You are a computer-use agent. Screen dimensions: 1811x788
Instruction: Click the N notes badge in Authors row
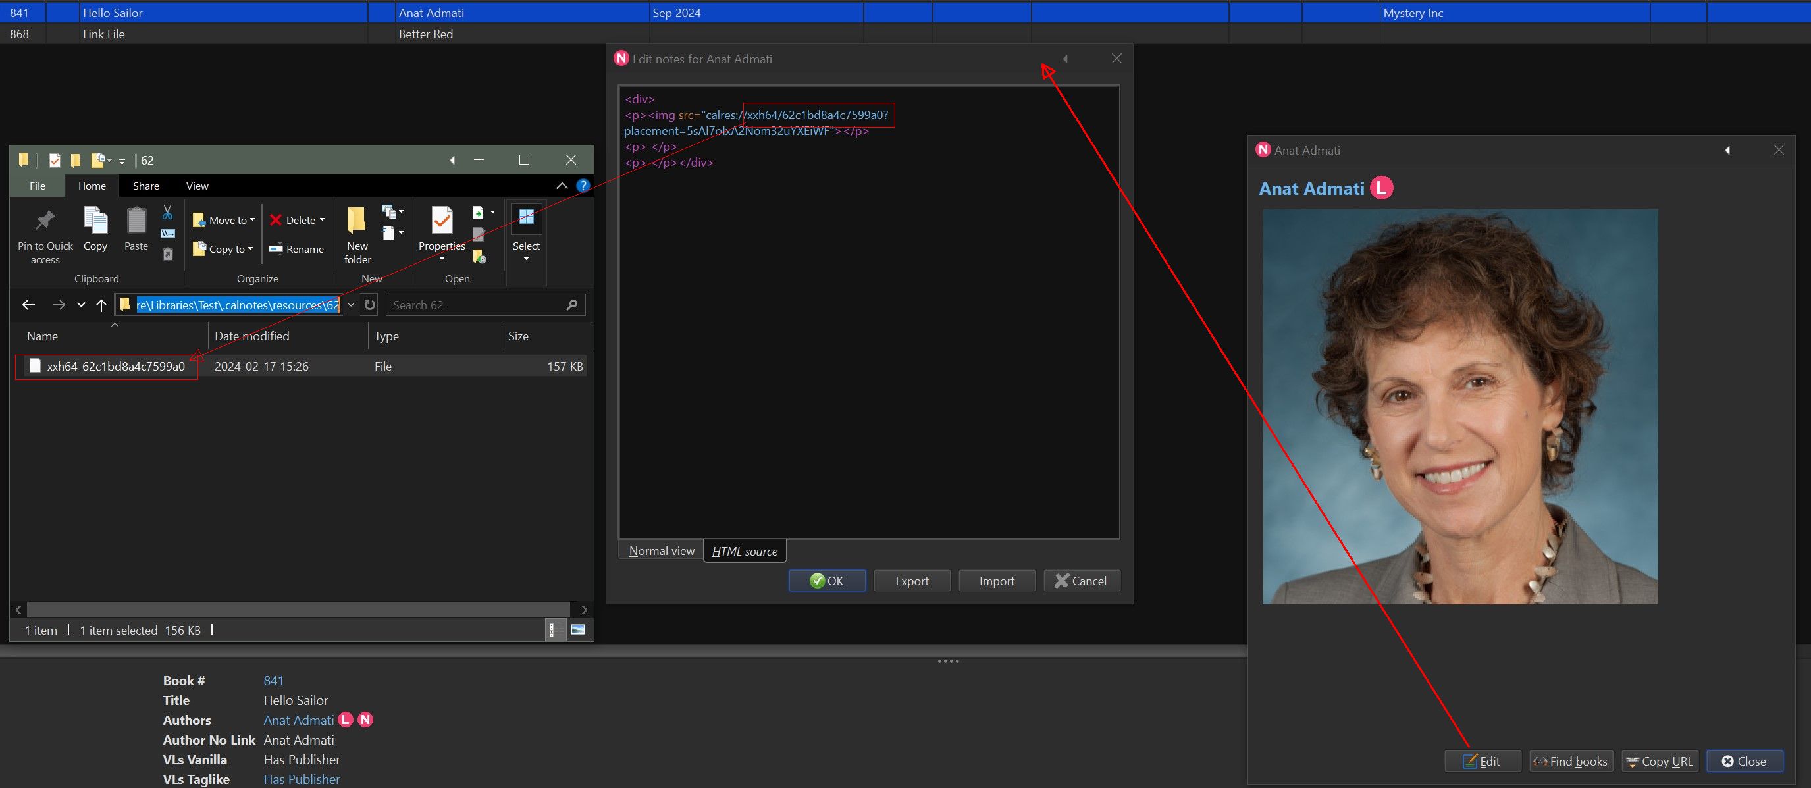pos(365,720)
